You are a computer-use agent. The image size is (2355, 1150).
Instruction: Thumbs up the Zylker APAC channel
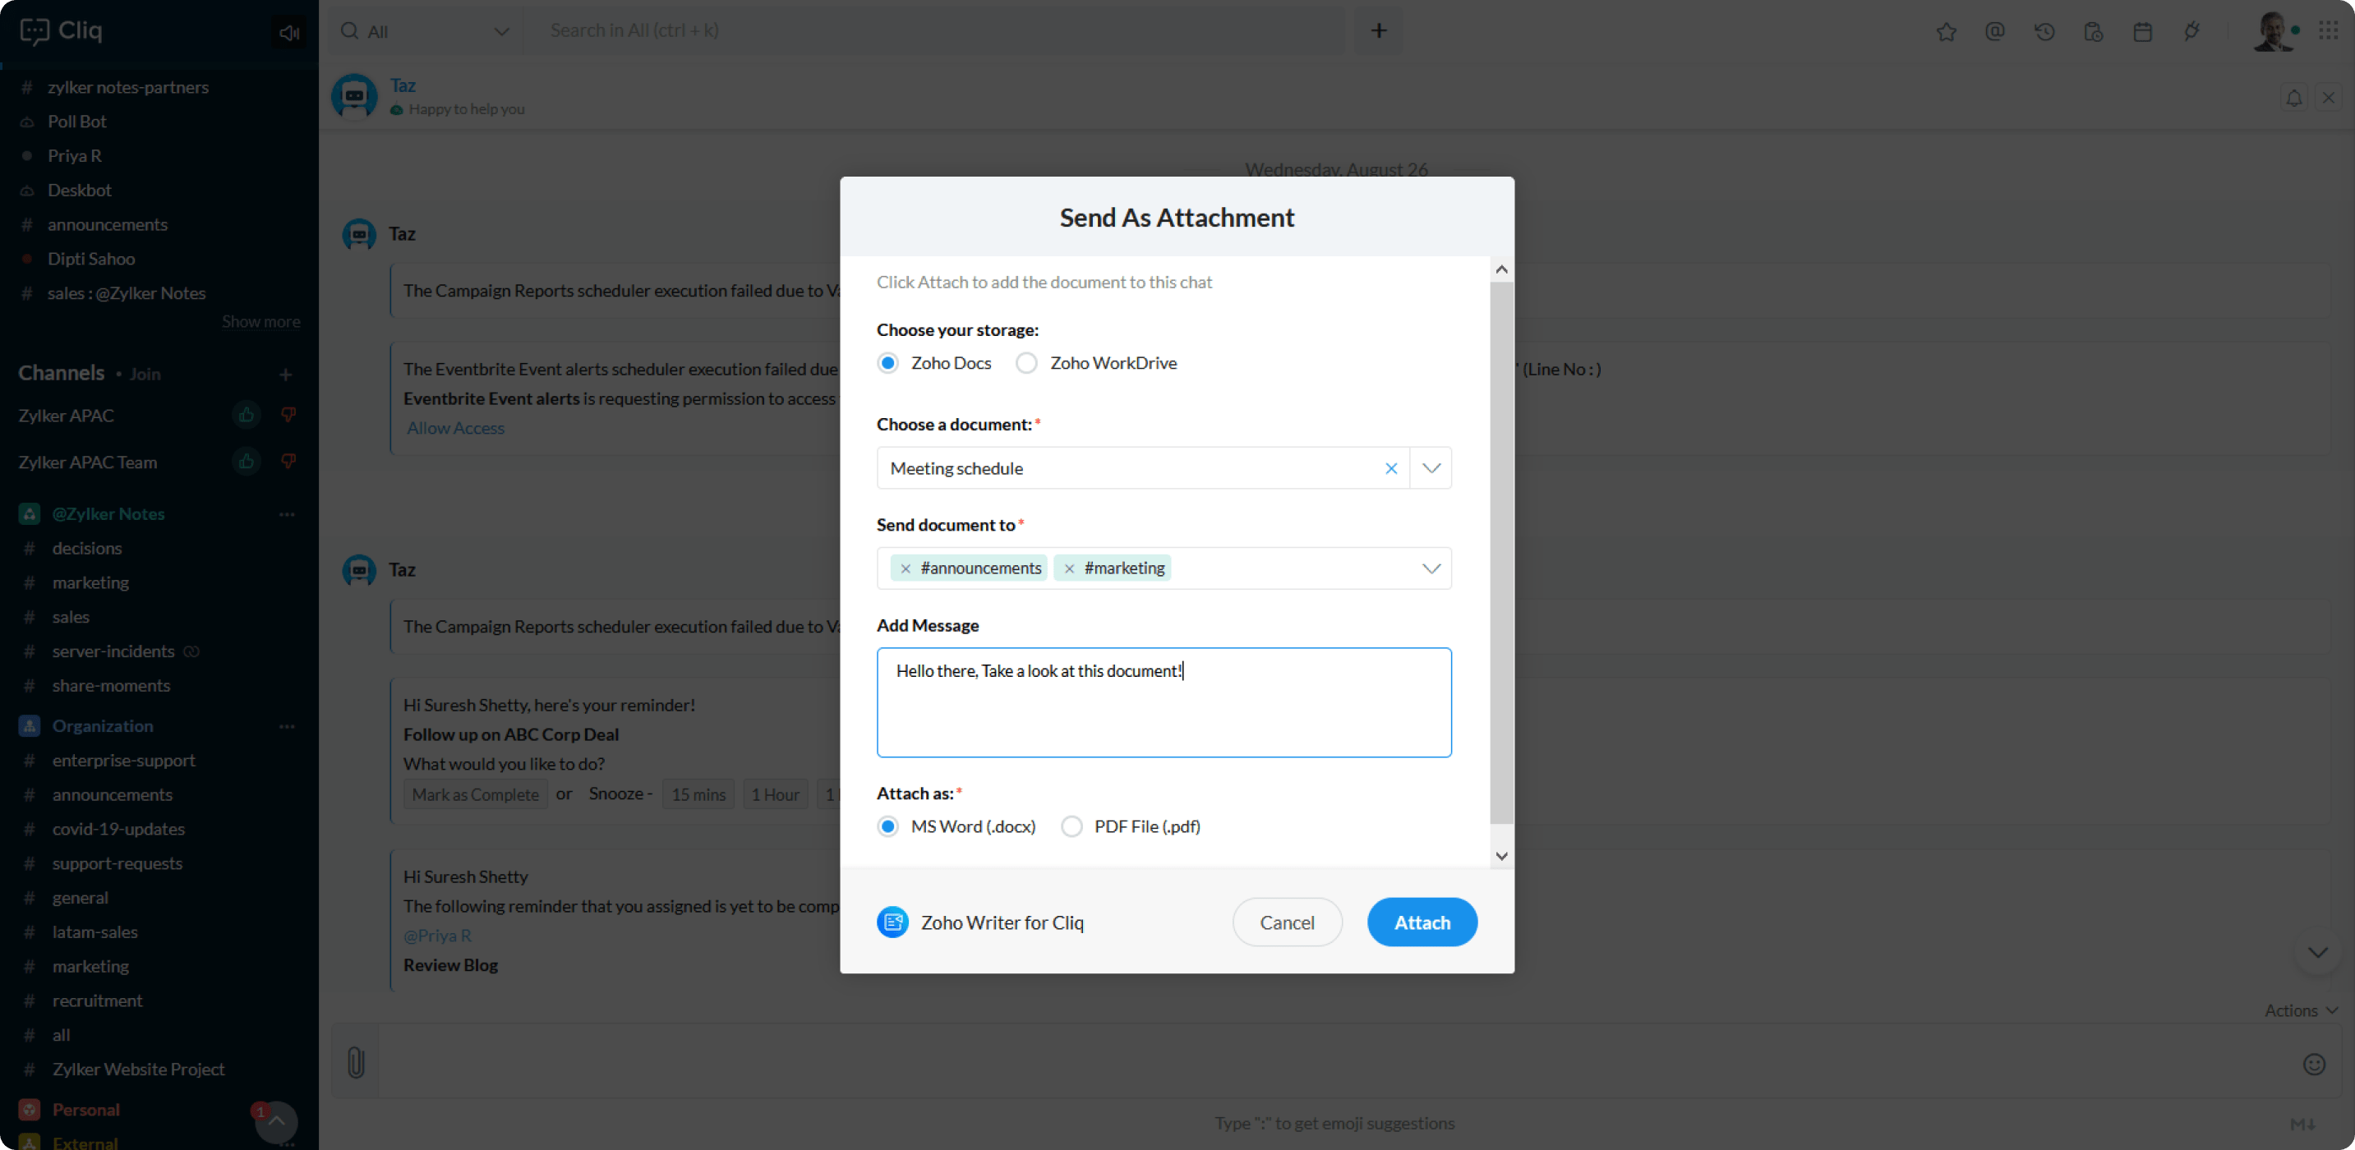pos(246,415)
